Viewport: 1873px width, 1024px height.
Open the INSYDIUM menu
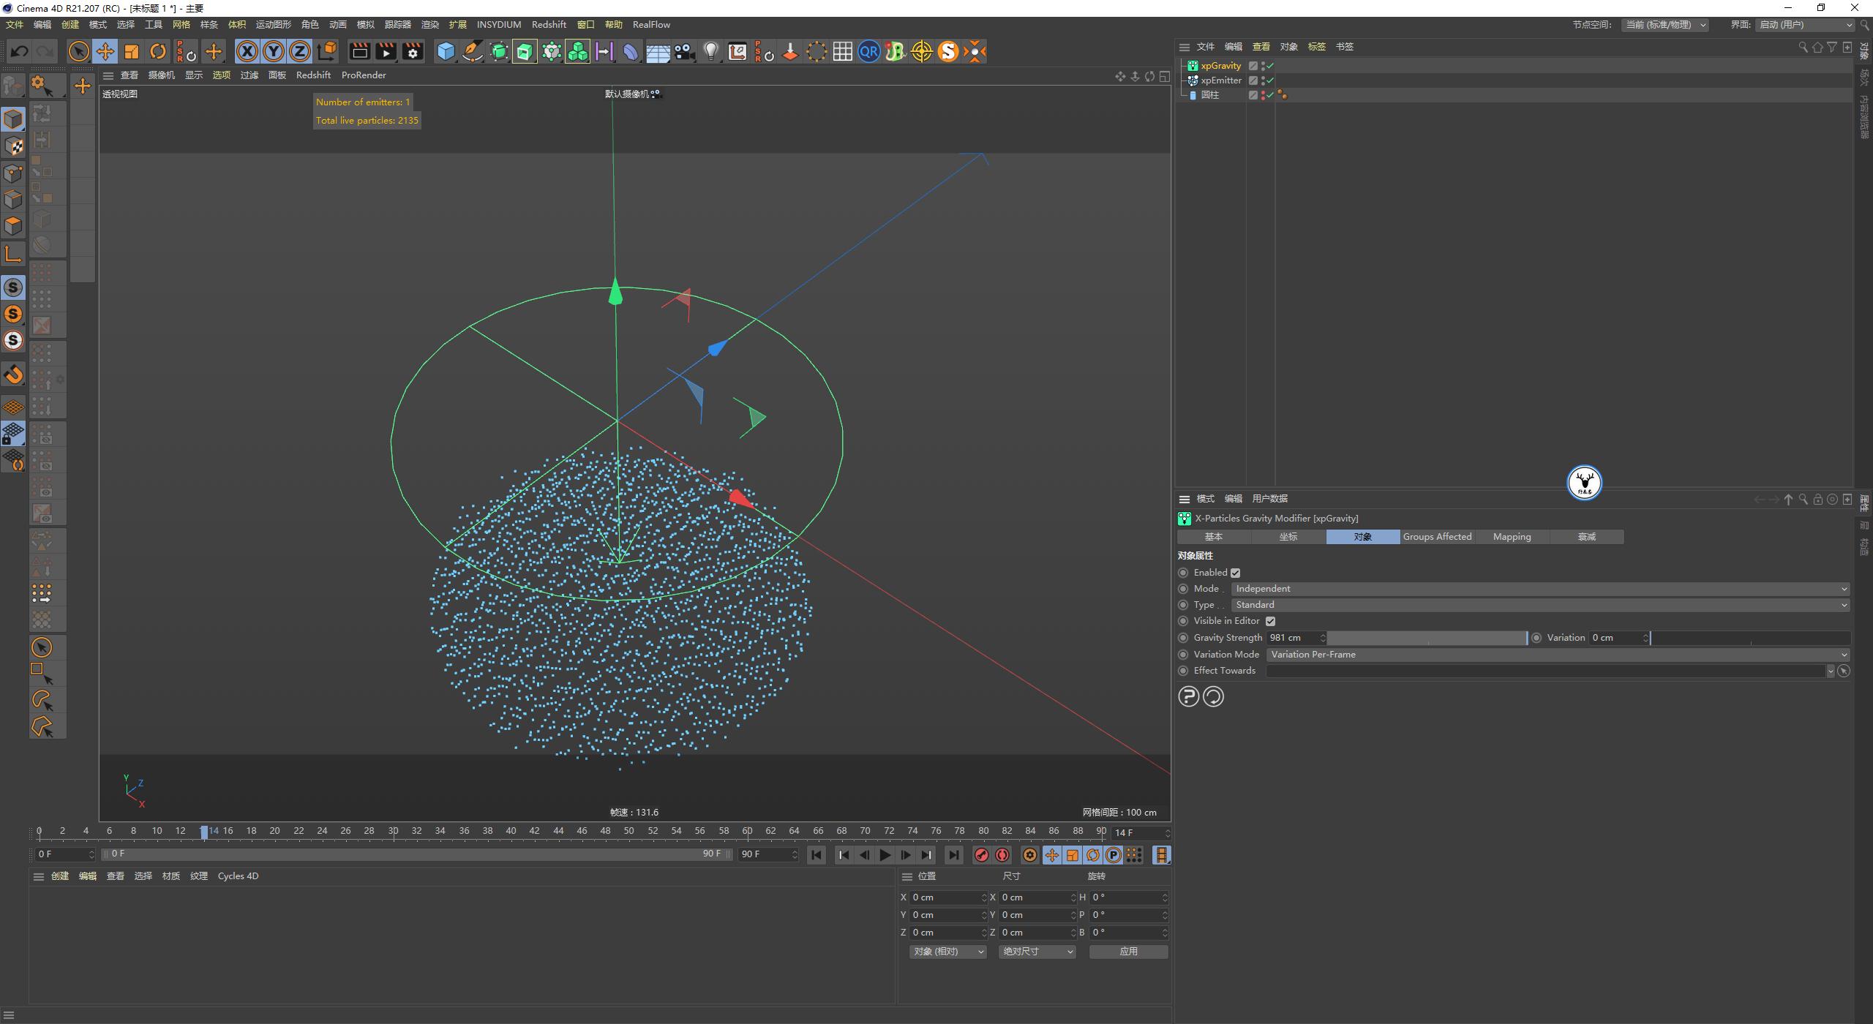(x=498, y=24)
